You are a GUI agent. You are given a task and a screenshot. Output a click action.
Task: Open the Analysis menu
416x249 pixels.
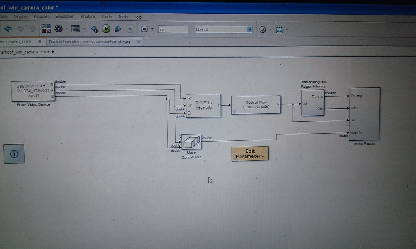(x=88, y=17)
